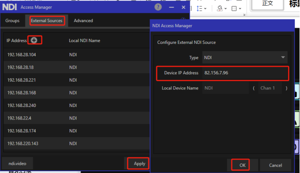Click the NDI logo in title bar
This screenshot has width=300, height=173.
10,7
